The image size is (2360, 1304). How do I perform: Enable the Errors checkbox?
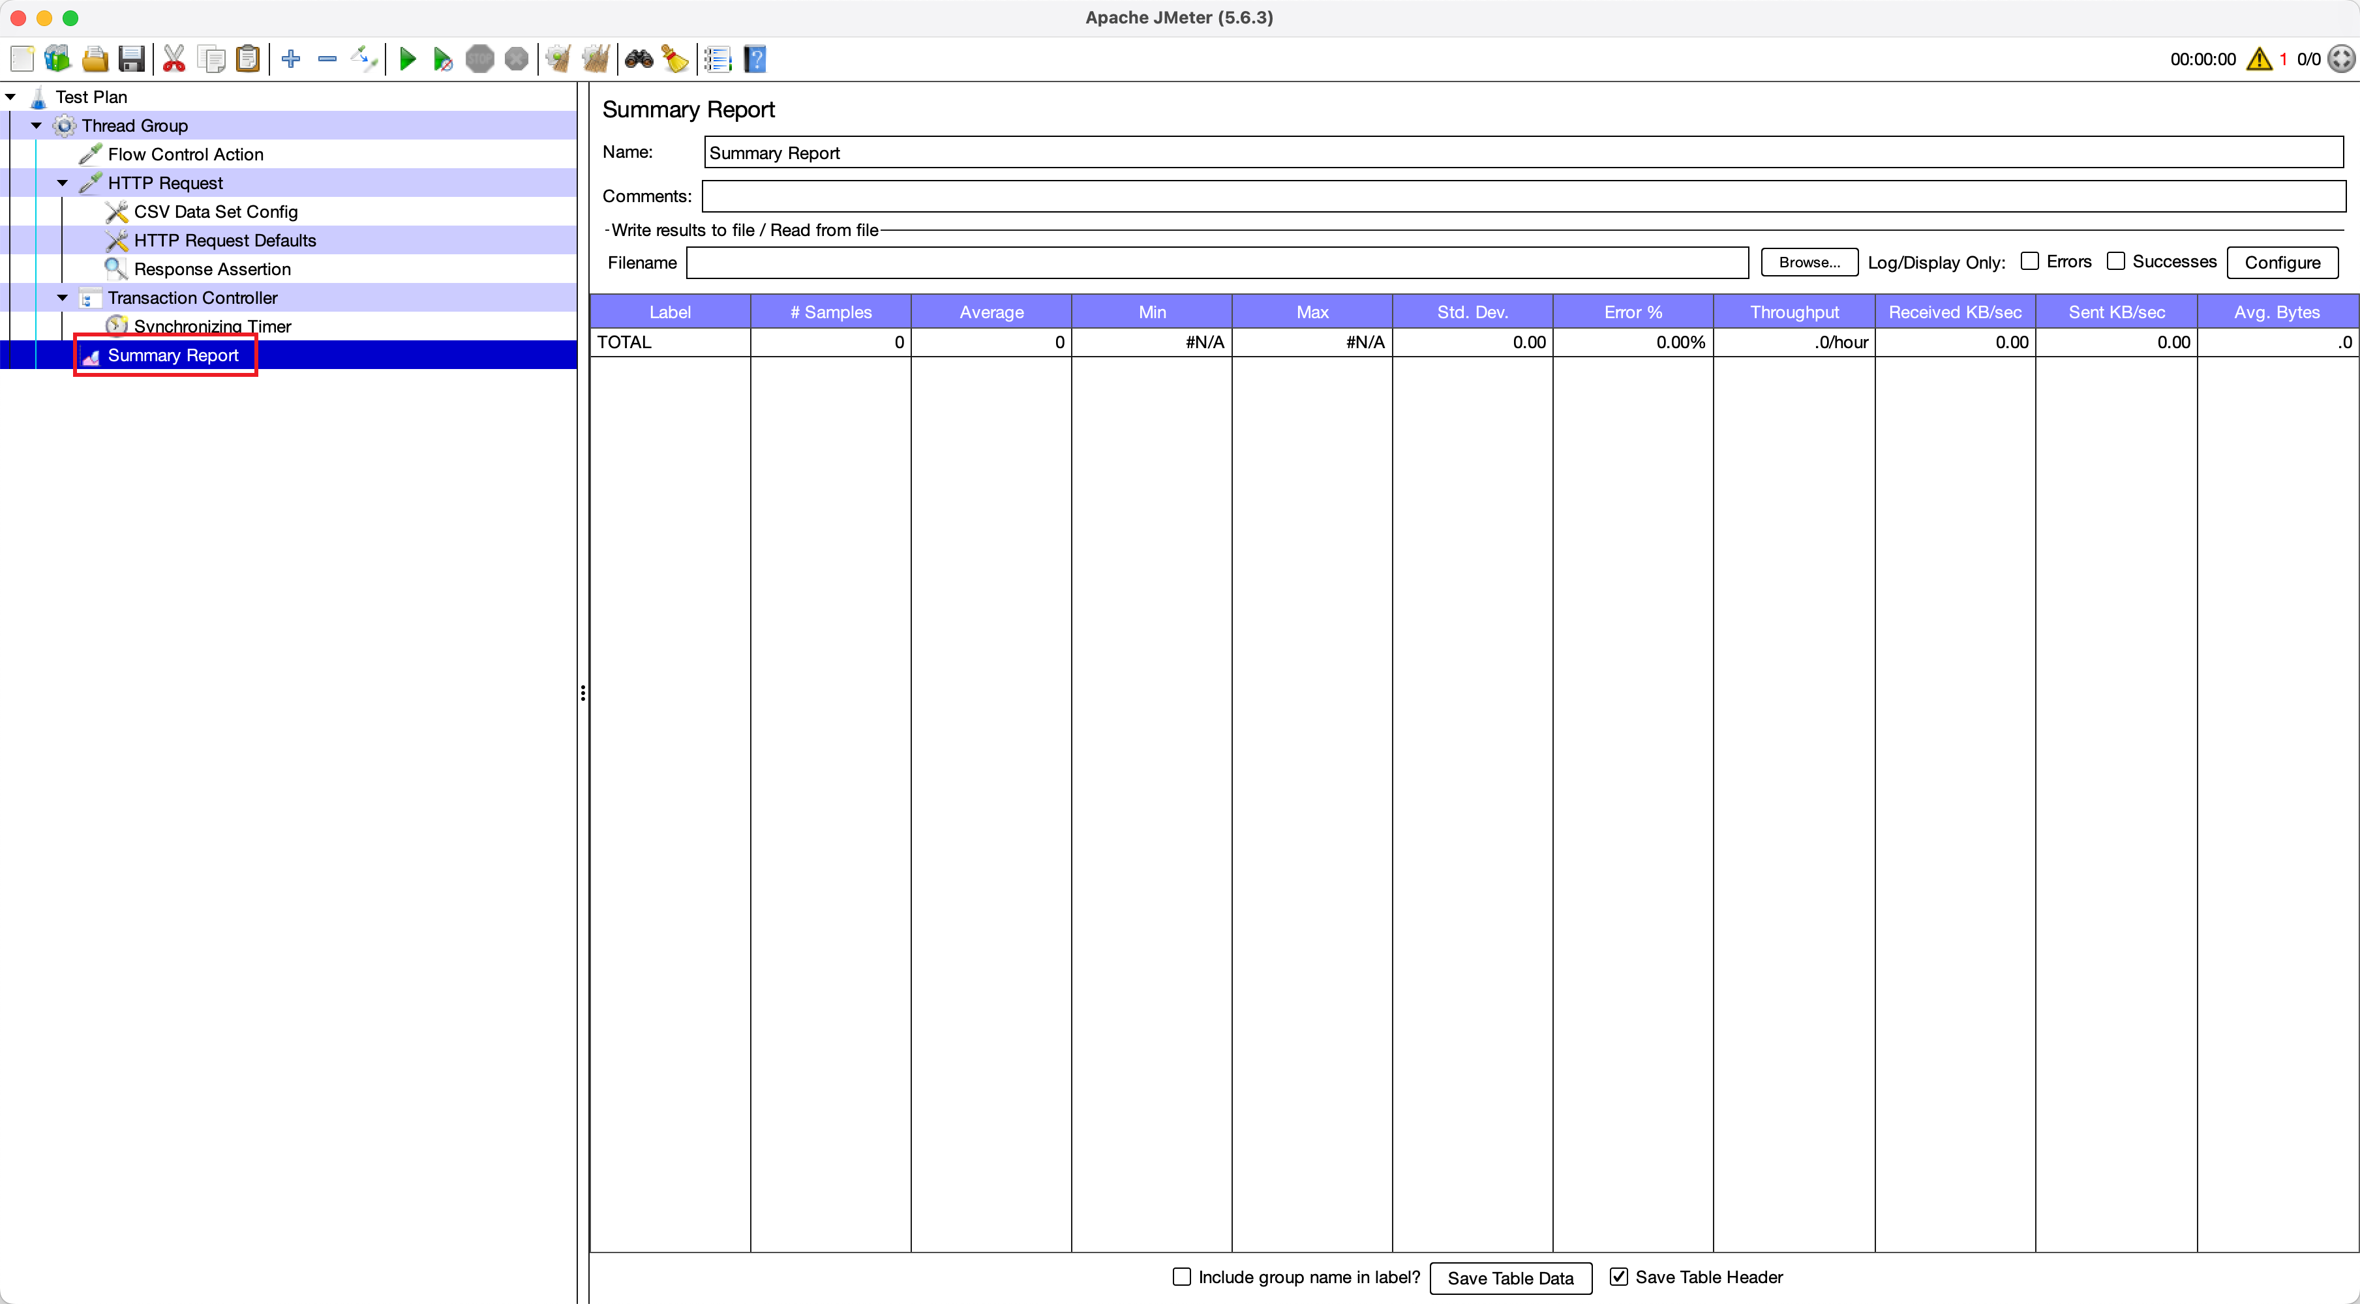tap(2030, 262)
